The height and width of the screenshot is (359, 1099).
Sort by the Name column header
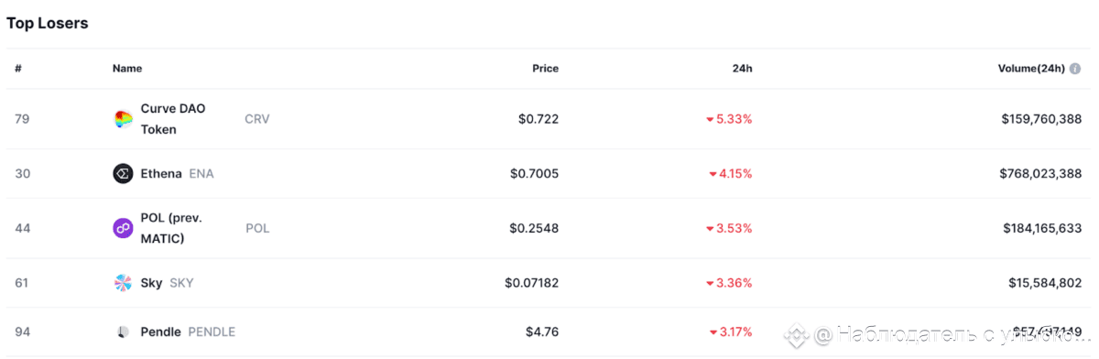(127, 69)
